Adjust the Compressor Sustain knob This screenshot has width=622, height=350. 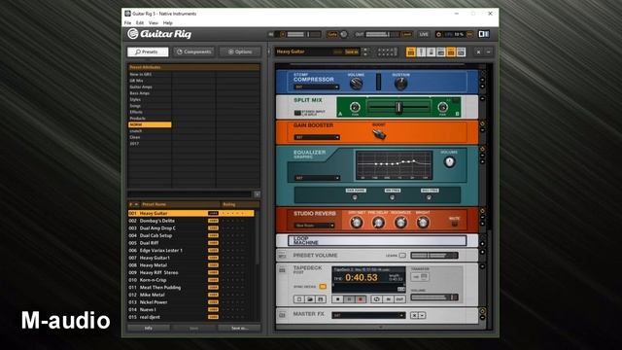[x=401, y=84]
